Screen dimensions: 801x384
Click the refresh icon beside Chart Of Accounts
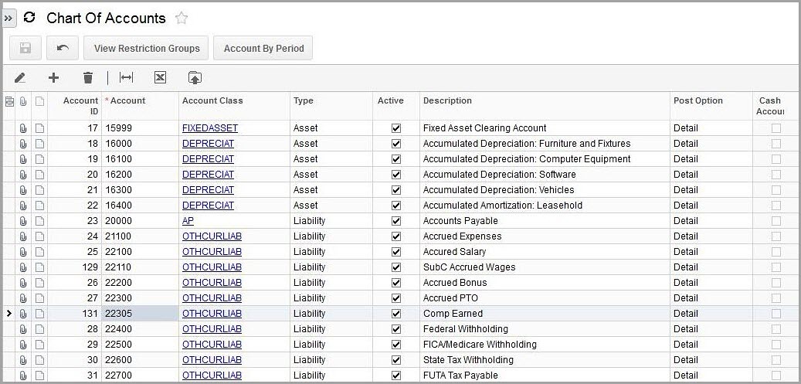point(29,18)
